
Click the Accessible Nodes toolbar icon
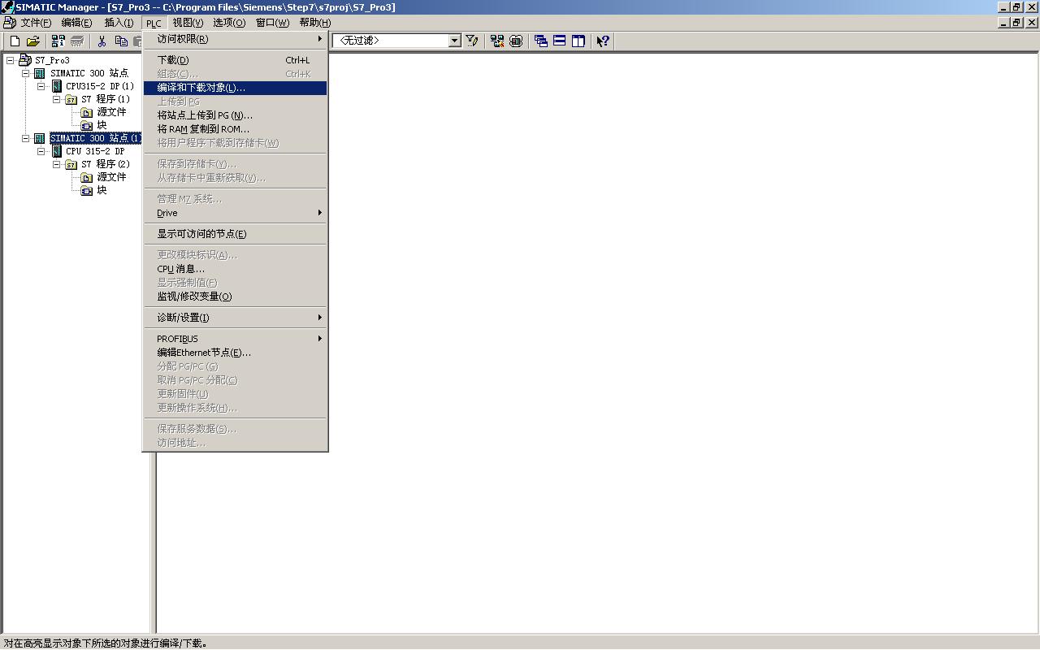[58, 41]
